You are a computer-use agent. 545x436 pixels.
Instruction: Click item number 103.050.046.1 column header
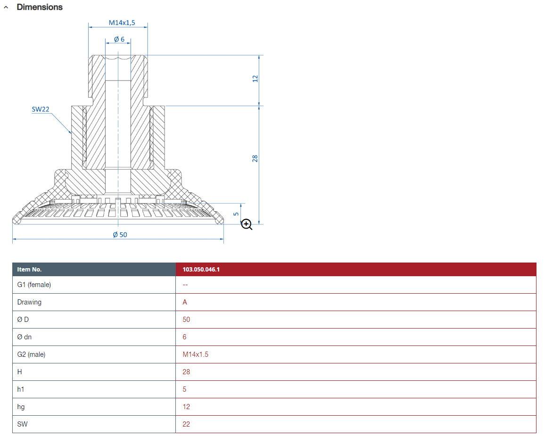[x=201, y=270]
